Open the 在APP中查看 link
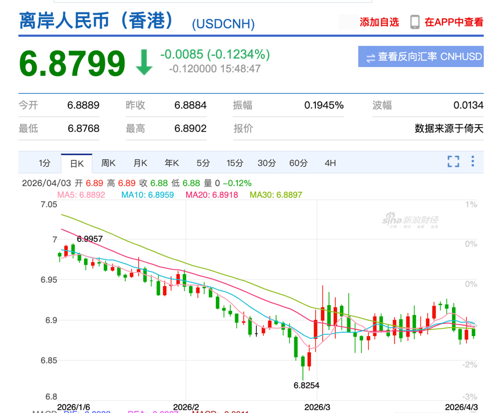The width and height of the screenshot is (493, 413). (x=454, y=22)
